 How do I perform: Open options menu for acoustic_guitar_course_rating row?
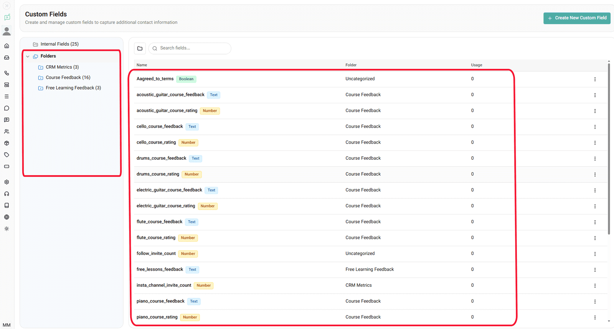tap(595, 111)
